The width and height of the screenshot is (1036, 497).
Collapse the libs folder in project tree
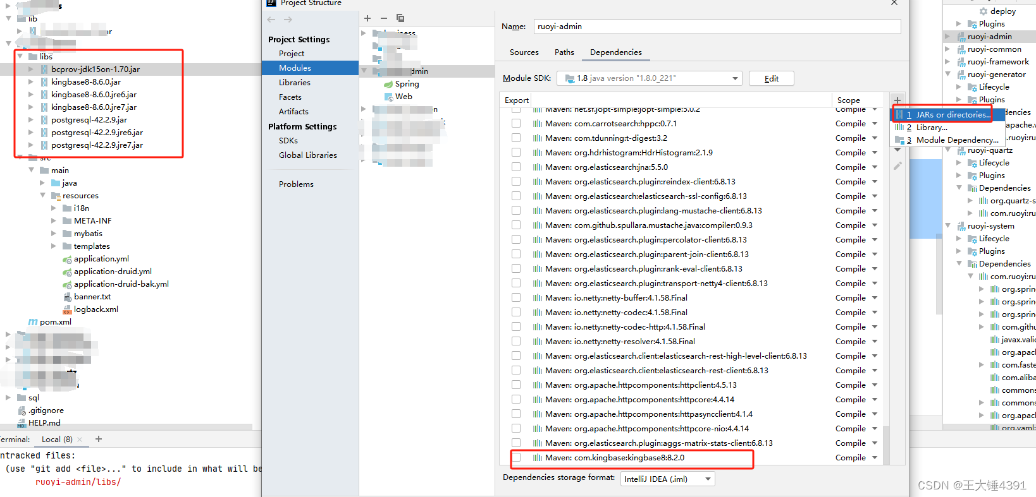pos(20,56)
